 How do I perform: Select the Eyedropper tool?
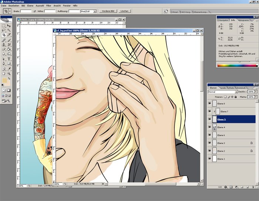coord(9,69)
